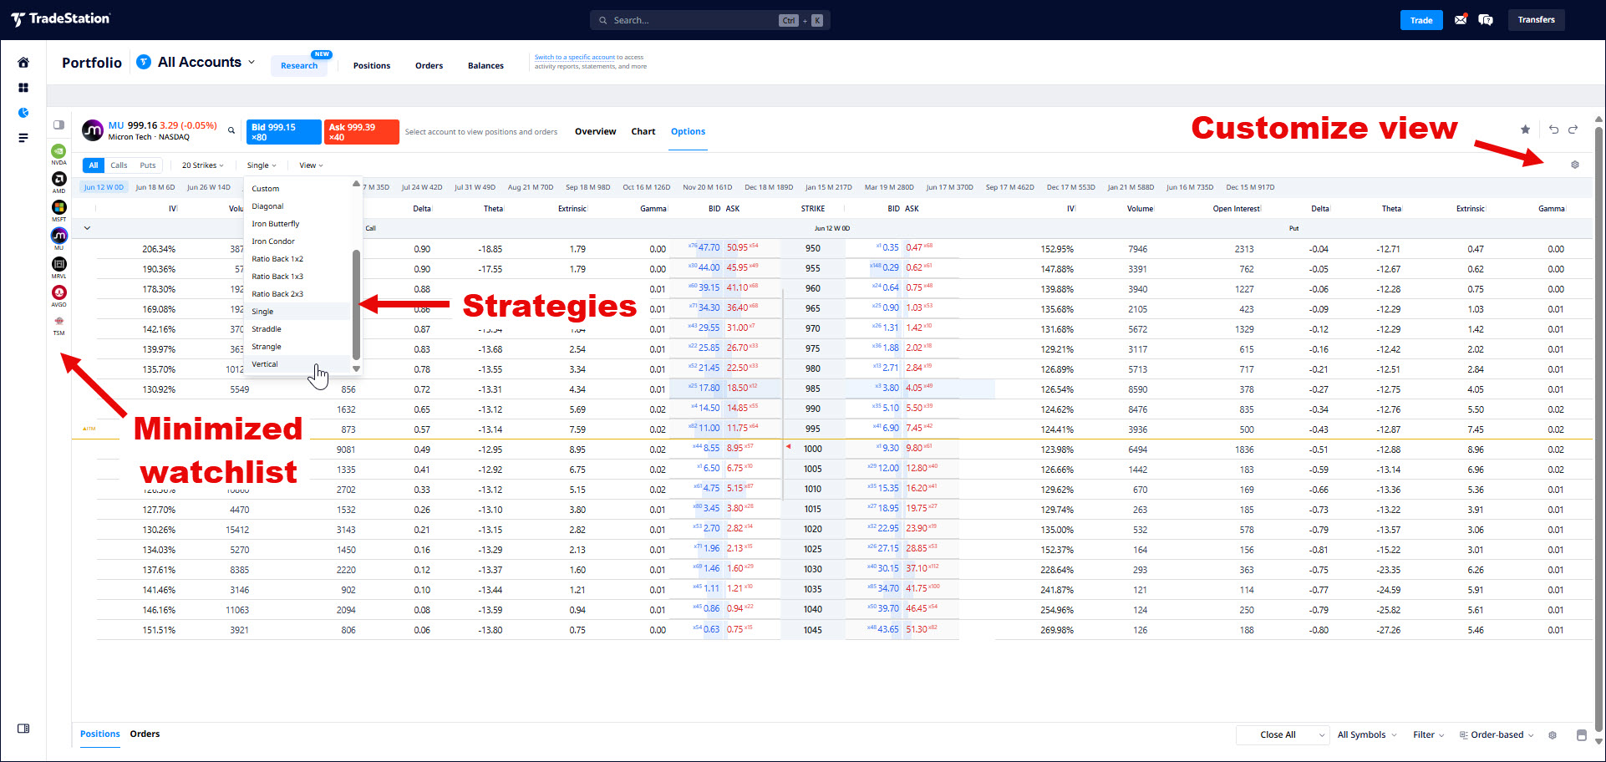Switch to the Overview tab
The image size is (1606, 762).
[595, 132]
